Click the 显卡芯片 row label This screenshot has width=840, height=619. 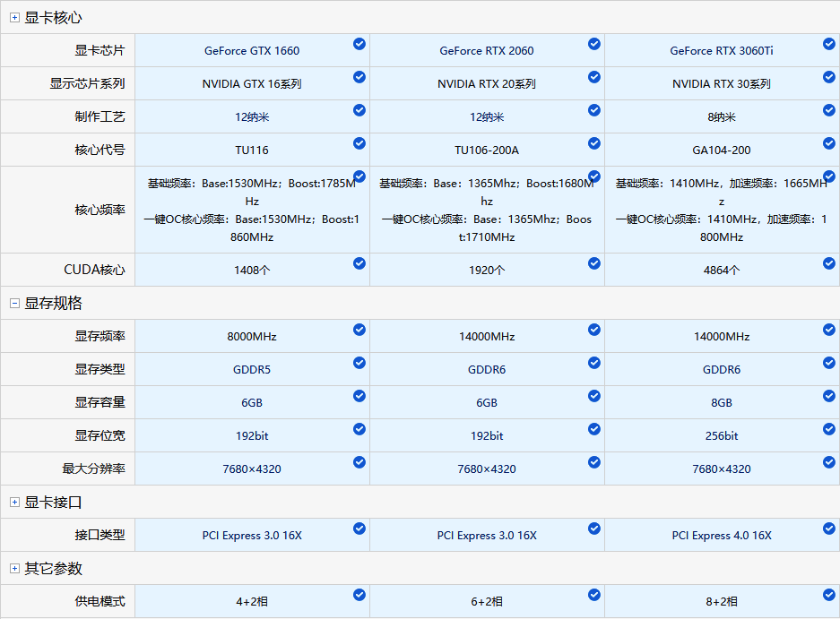click(100, 51)
